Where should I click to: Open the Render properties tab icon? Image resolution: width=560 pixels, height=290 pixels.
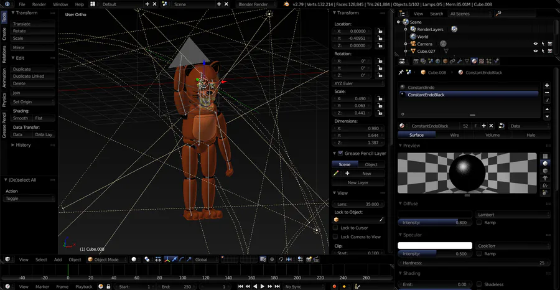click(x=416, y=62)
